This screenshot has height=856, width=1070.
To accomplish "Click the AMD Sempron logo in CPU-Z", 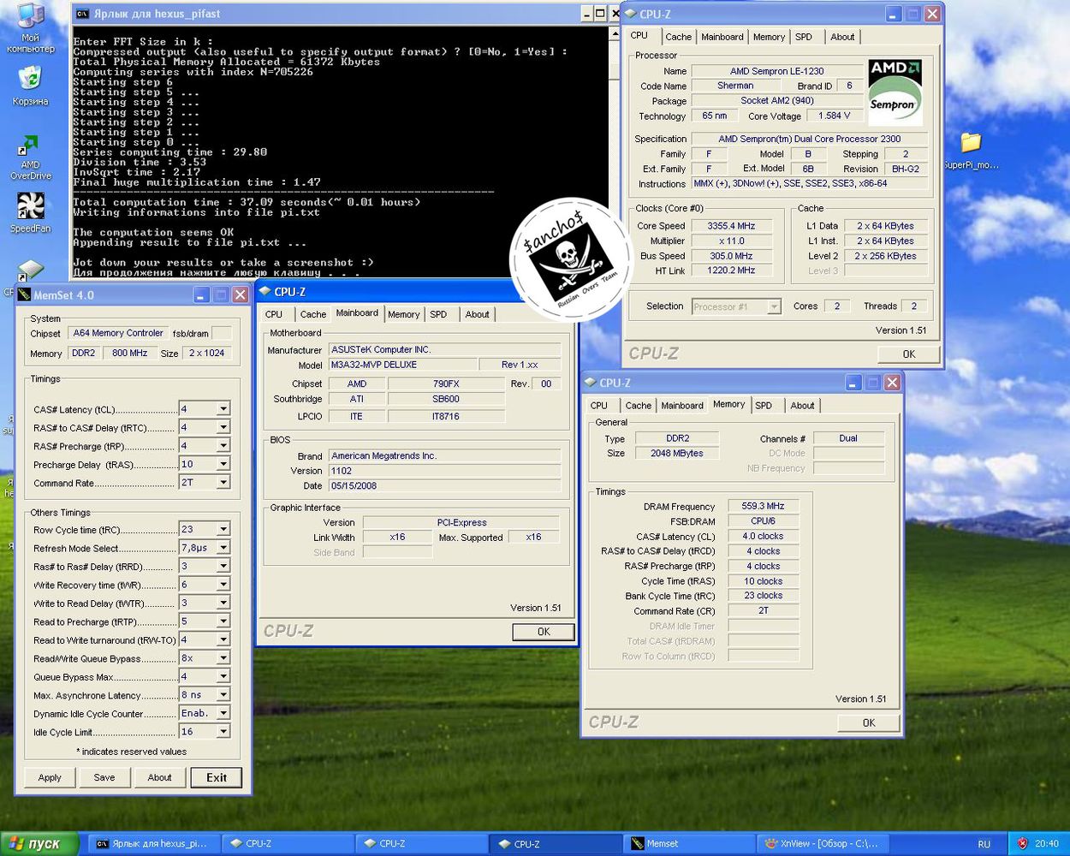I will (x=895, y=92).
